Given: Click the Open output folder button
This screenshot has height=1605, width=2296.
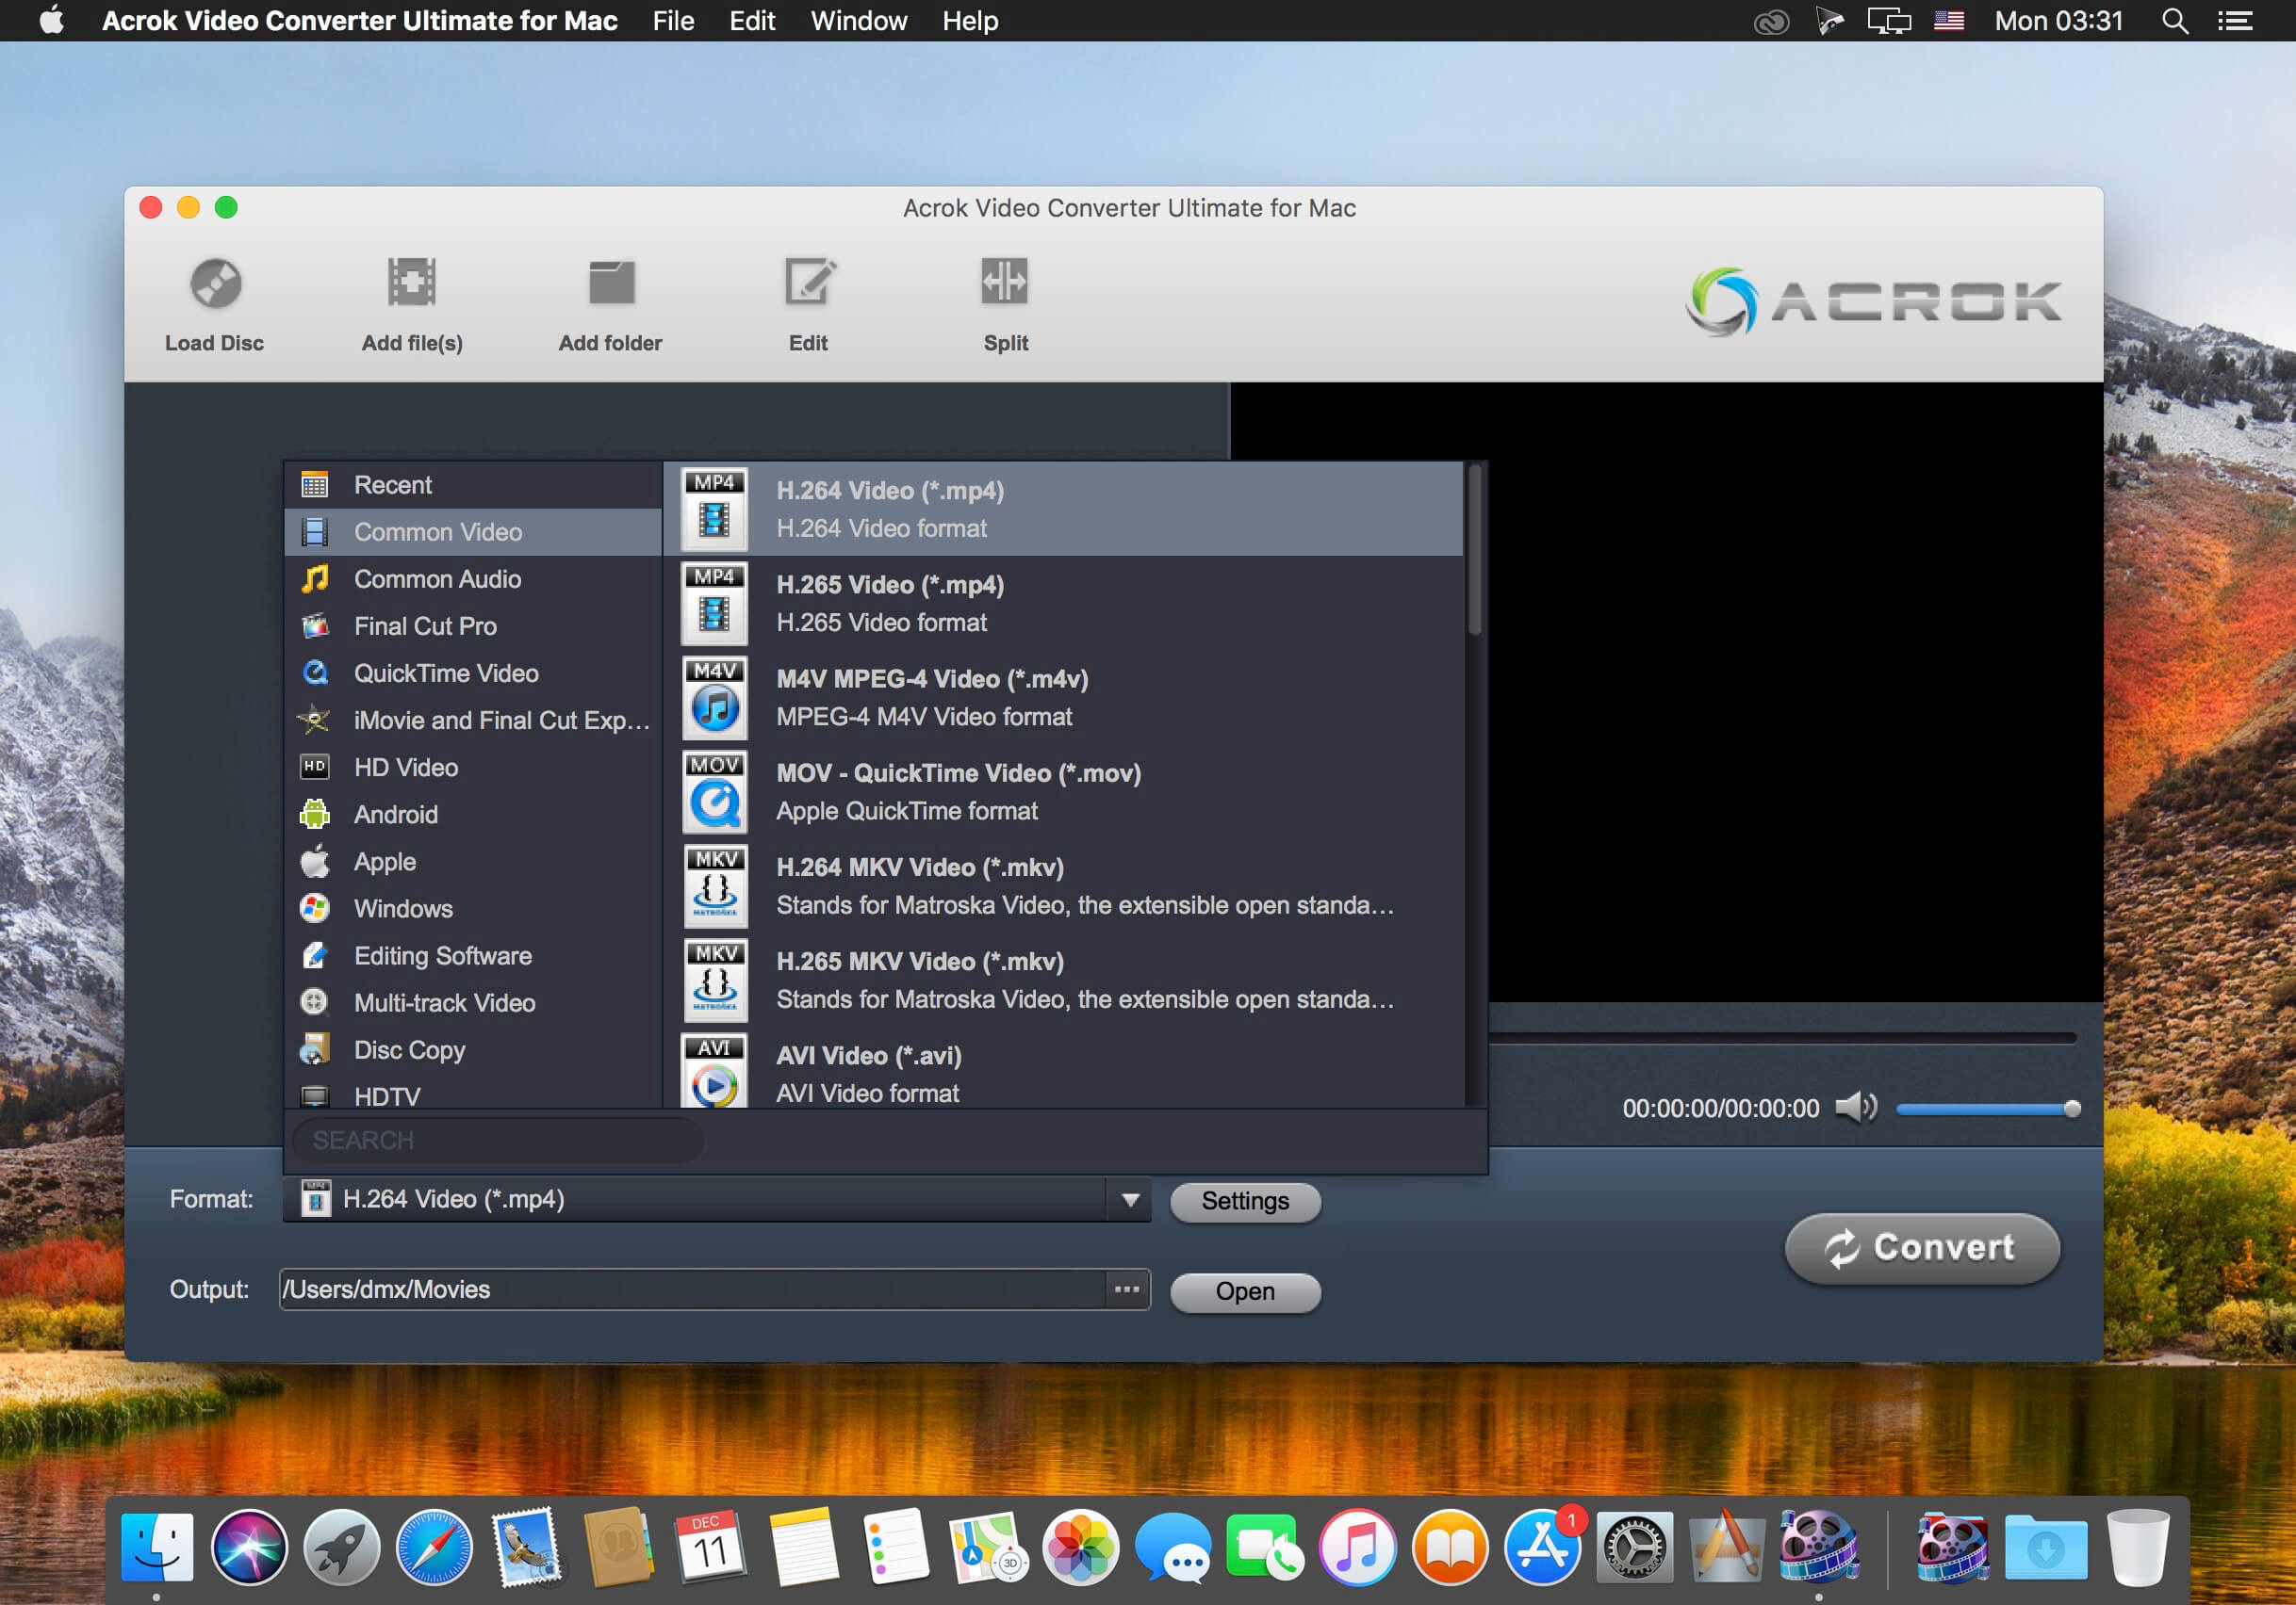Looking at the screenshot, I should (1246, 1289).
